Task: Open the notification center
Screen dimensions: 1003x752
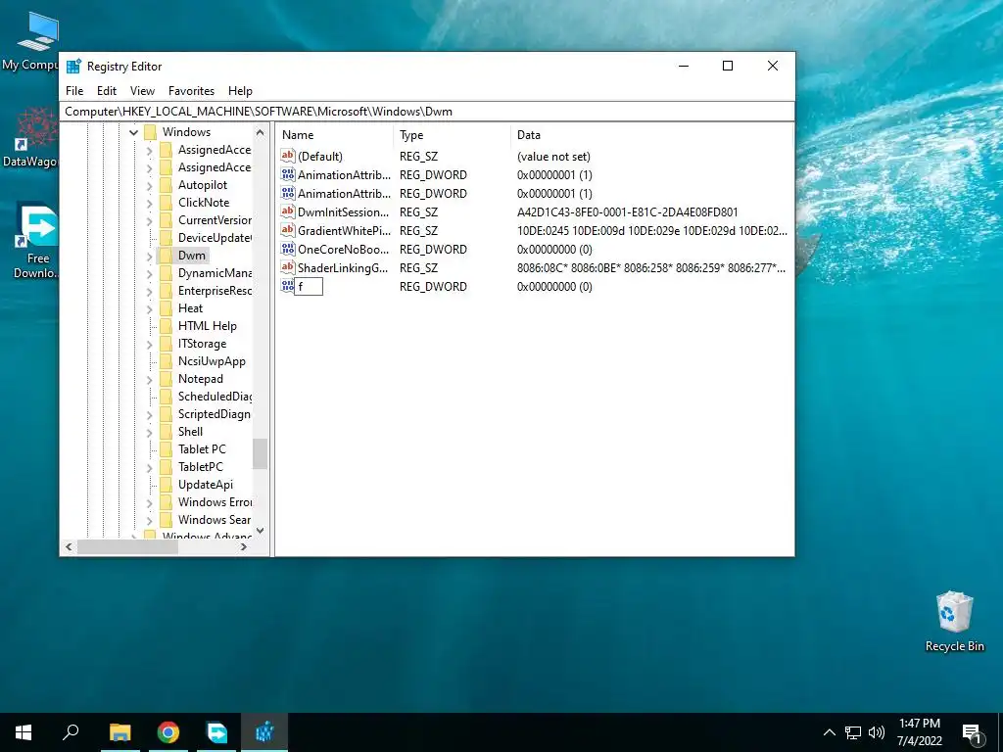Action: [x=973, y=734]
